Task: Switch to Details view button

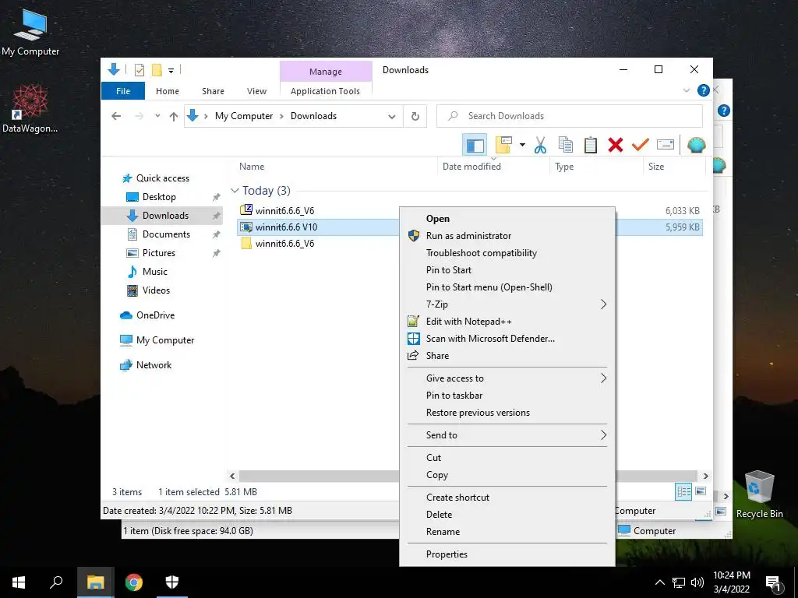Action: (683, 492)
